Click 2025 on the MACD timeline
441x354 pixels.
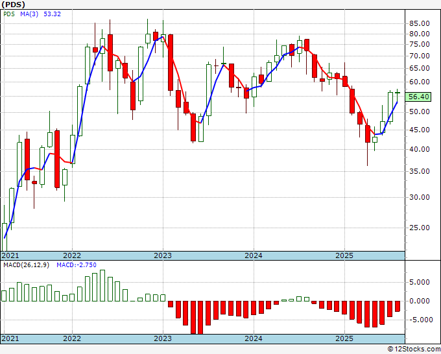click(x=344, y=338)
